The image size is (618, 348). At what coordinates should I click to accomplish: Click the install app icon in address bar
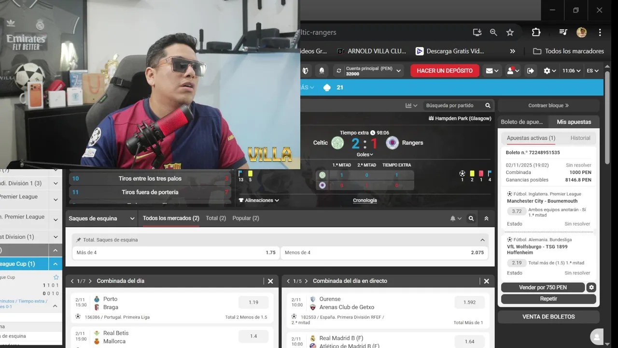pyautogui.click(x=477, y=32)
